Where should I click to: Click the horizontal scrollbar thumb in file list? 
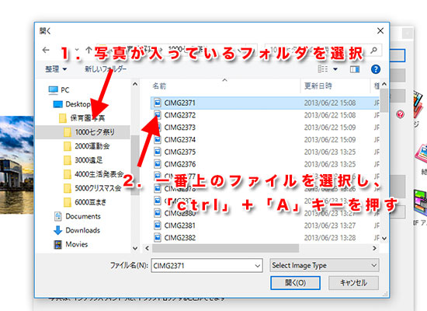pos(225,248)
